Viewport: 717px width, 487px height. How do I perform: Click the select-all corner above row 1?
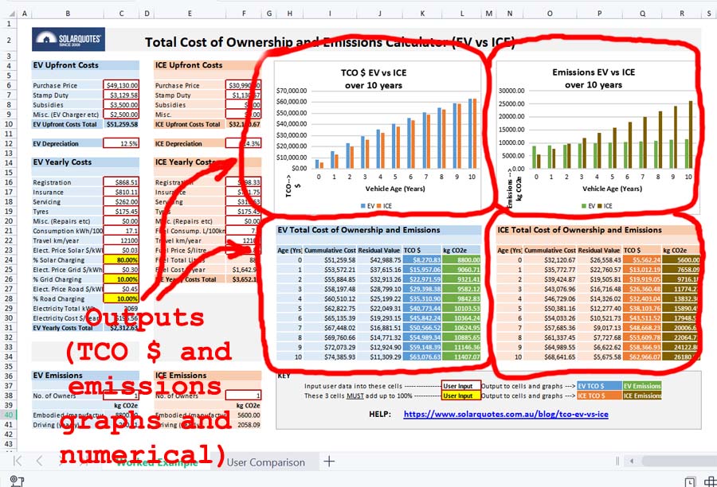(10, 14)
